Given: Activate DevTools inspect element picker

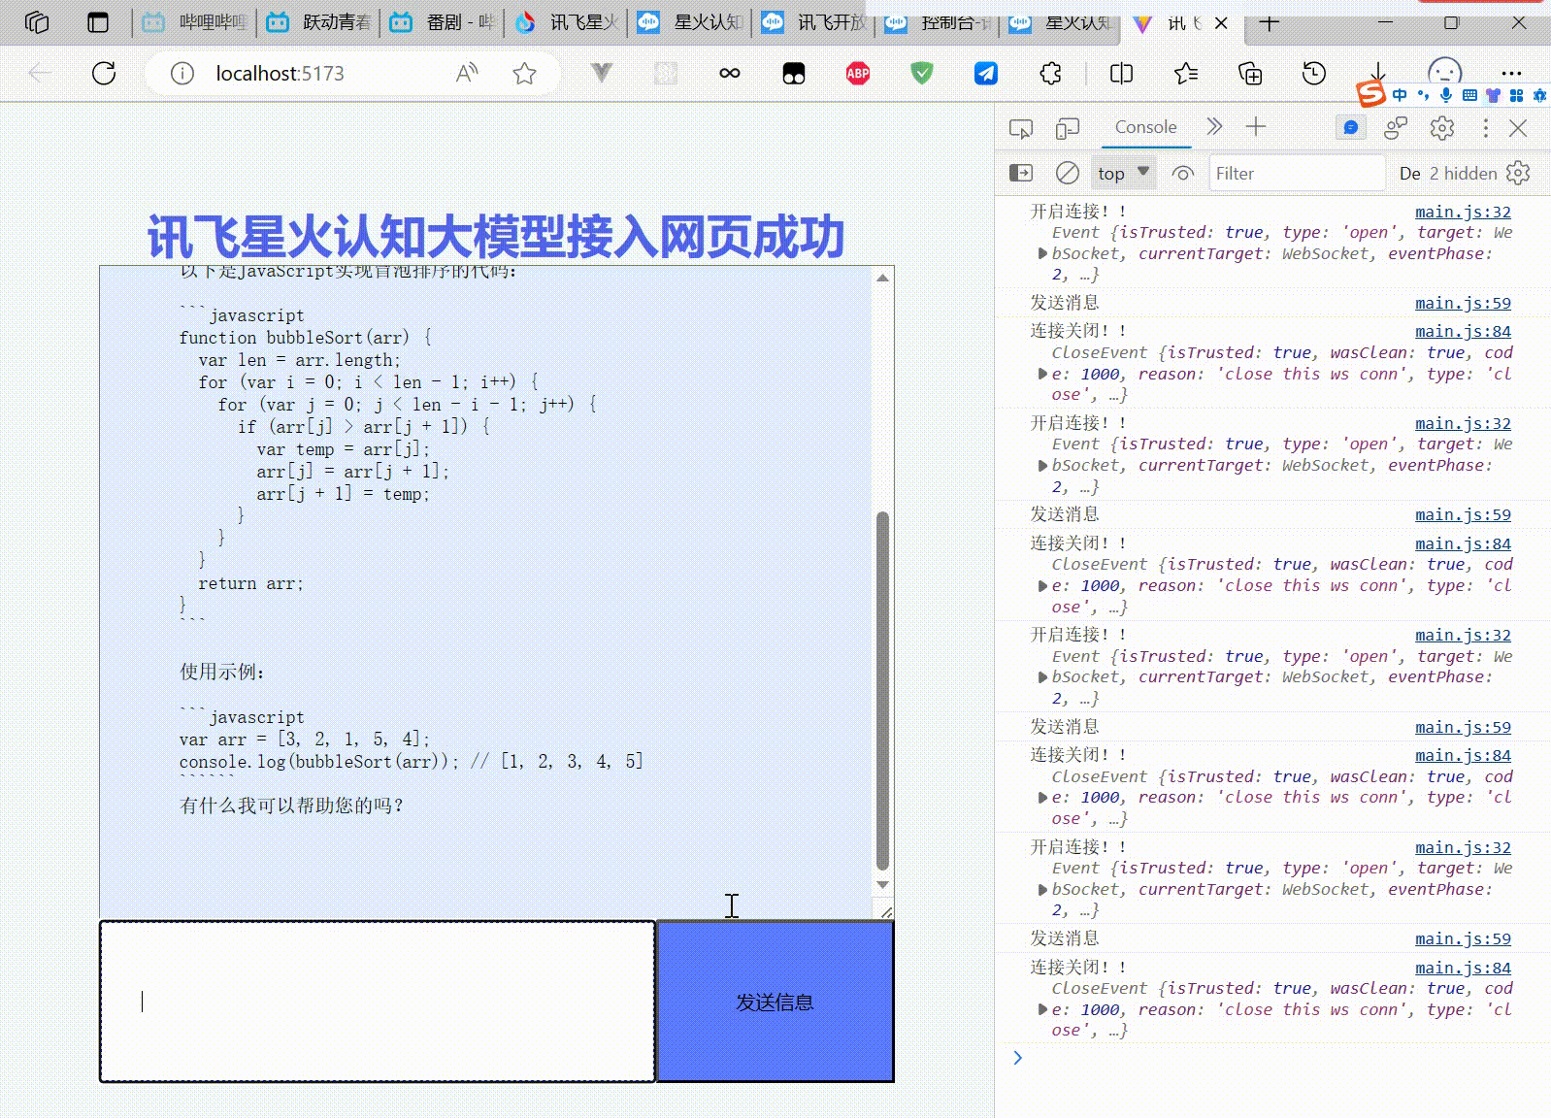Looking at the screenshot, I should (x=1021, y=128).
